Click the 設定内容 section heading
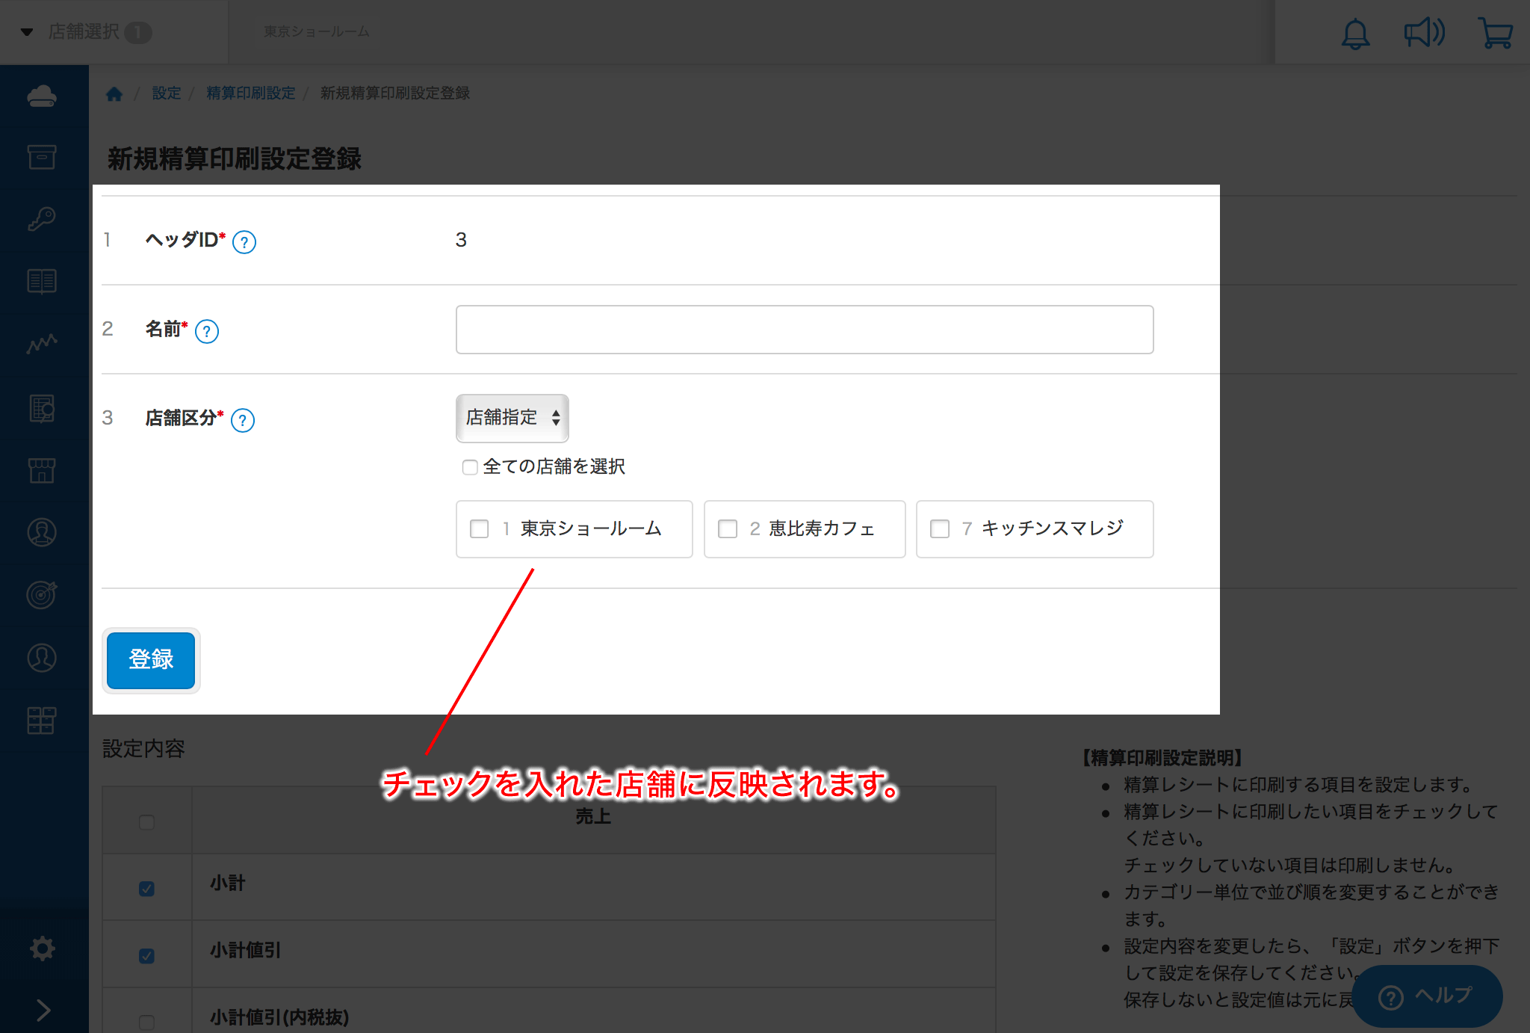The height and width of the screenshot is (1033, 1530). point(143,748)
